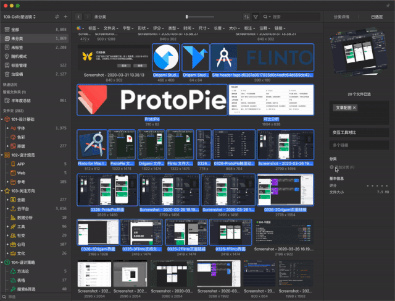Click the APP phone folder icon

point(13,164)
